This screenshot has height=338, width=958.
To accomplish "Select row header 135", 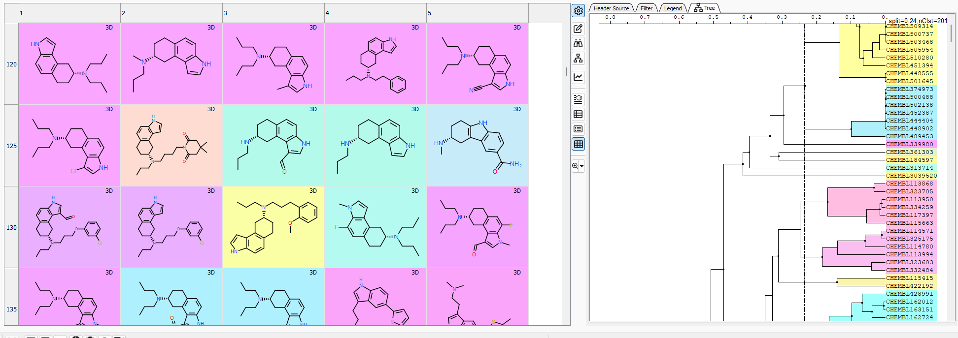I will click(x=11, y=297).
